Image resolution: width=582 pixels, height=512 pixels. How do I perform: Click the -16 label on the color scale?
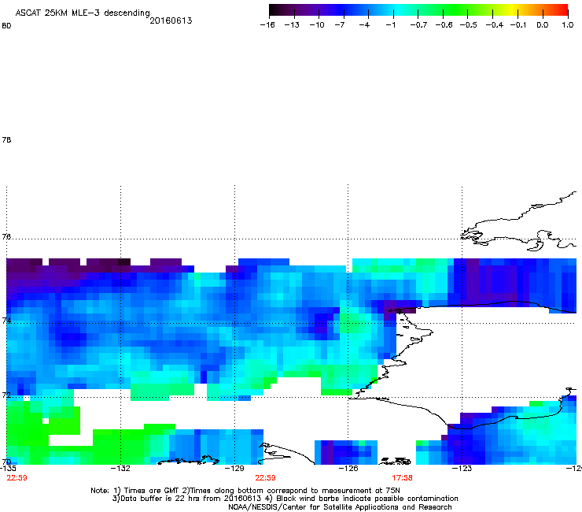267,25
